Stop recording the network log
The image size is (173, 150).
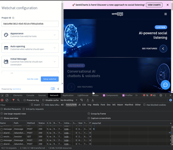tap(2, 100)
